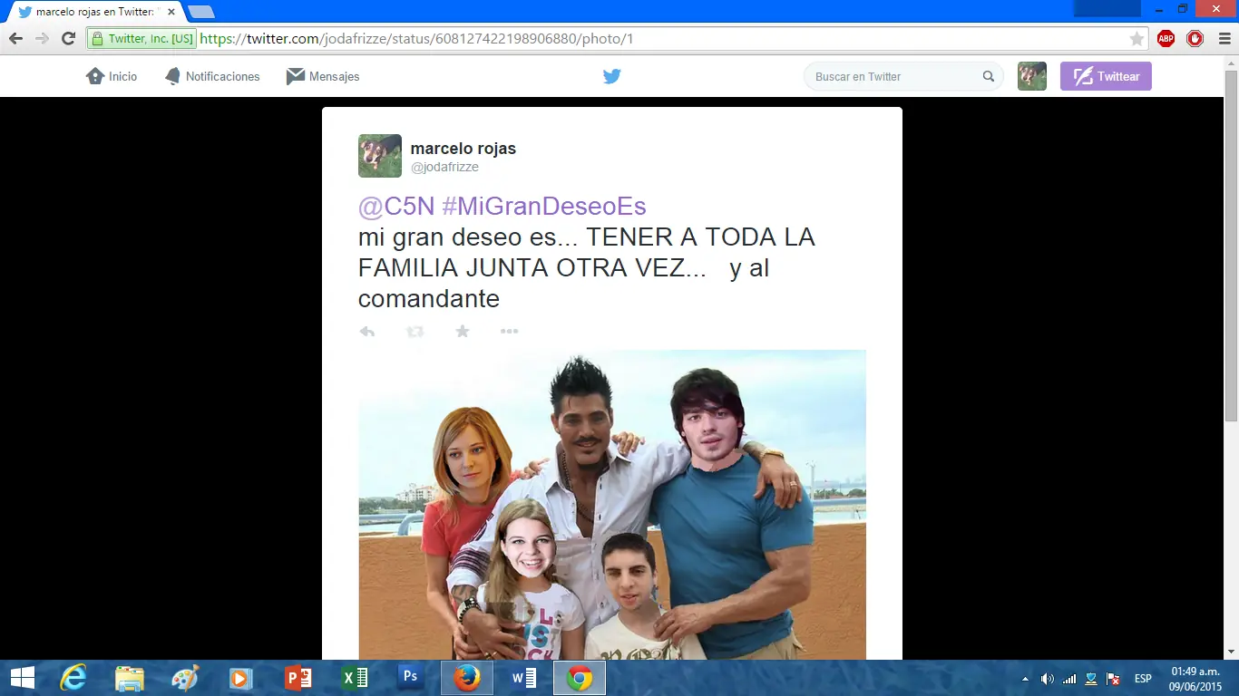Open the Windows Start menu
The width and height of the screenshot is (1239, 696).
(22, 678)
